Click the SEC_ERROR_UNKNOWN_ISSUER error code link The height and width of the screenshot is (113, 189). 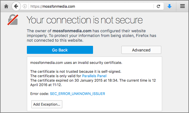click(77, 94)
